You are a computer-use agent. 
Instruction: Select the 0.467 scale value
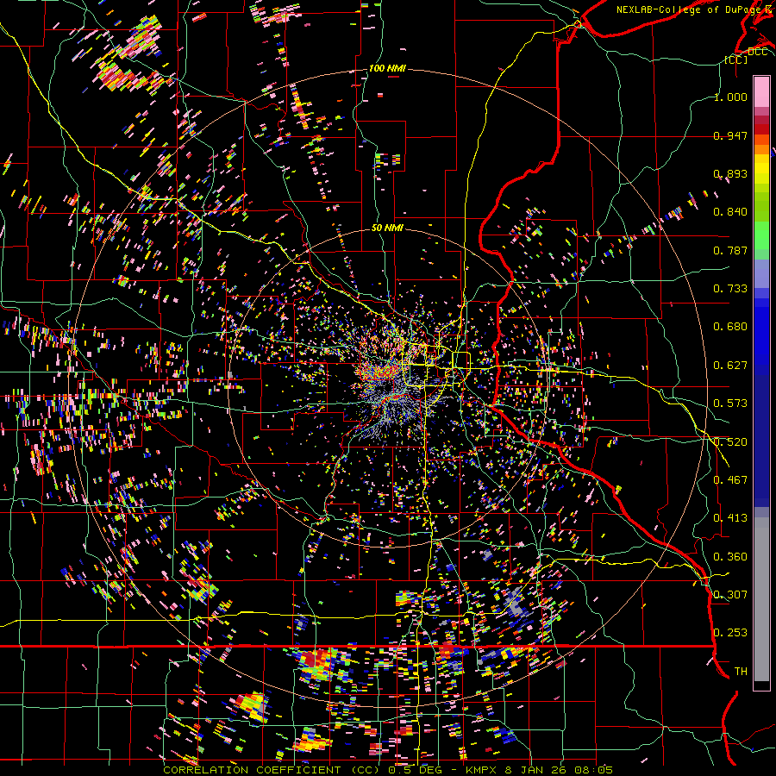pos(730,480)
